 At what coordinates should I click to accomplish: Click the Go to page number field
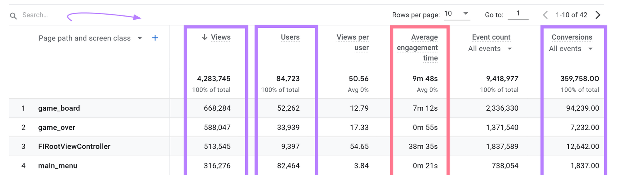click(518, 14)
